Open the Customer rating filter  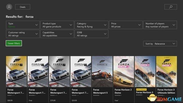tap(23, 34)
